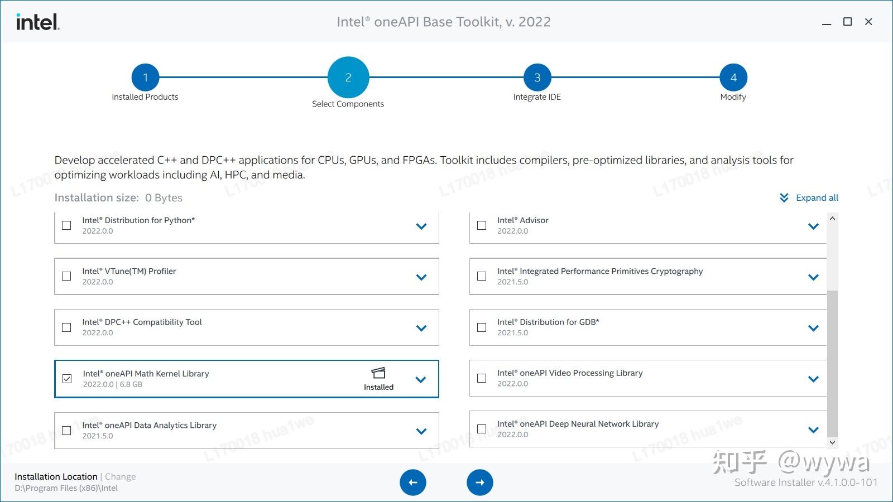
Task: Click Change installation location link
Action: tap(120, 476)
